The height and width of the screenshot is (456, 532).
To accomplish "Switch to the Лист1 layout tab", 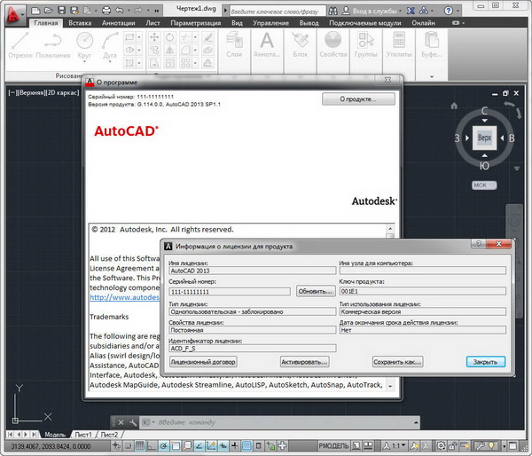I will click(x=83, y=435).
